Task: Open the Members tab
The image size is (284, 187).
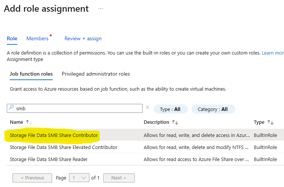Action: coord(37,38)
